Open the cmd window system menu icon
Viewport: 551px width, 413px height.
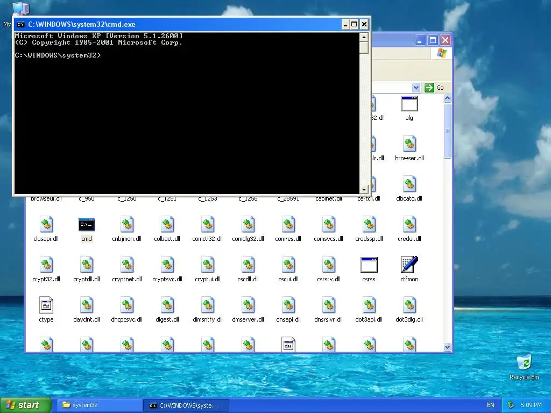(x=21, y=24)
